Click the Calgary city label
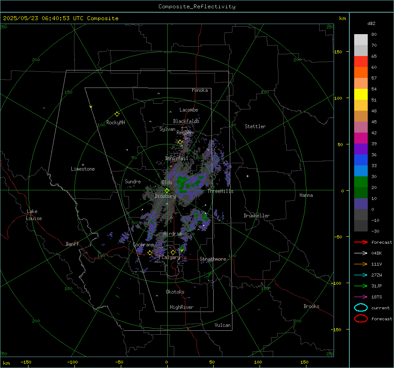This screenshot has height=368, width=394. coord(171,257)
